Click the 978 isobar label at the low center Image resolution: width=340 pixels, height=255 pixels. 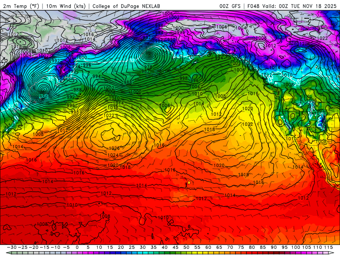pos(148,67)
